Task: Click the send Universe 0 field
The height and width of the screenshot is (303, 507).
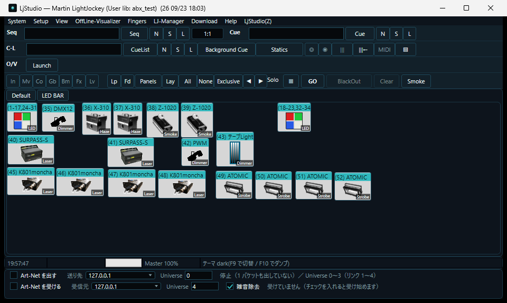Action: coord(199,275)
